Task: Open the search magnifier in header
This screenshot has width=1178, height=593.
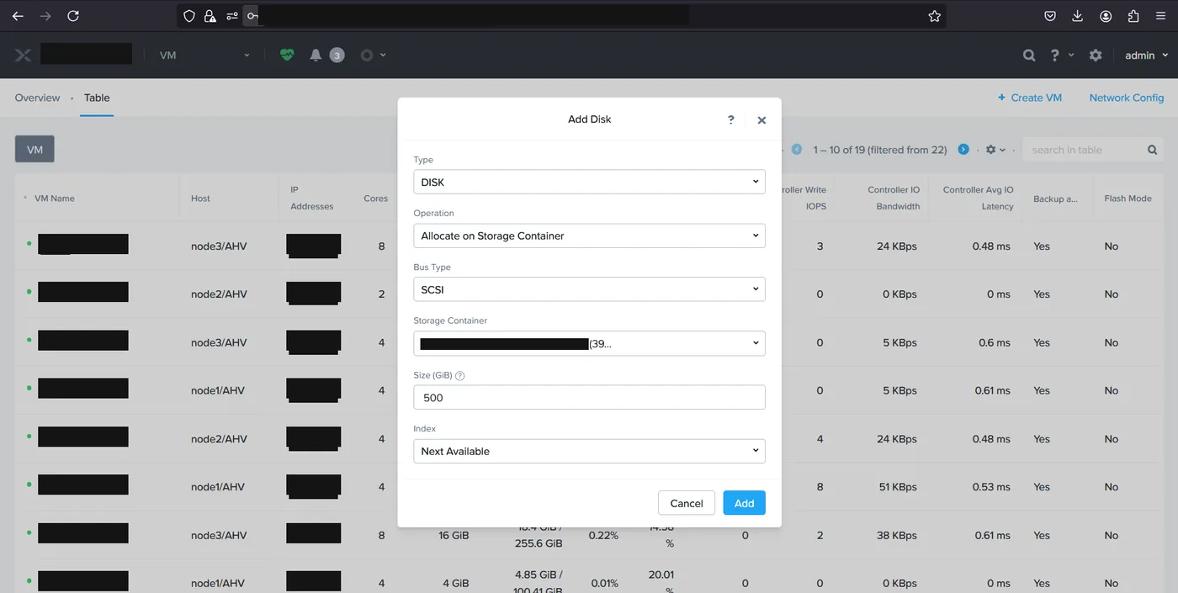Action: [x=1029, y=55]
